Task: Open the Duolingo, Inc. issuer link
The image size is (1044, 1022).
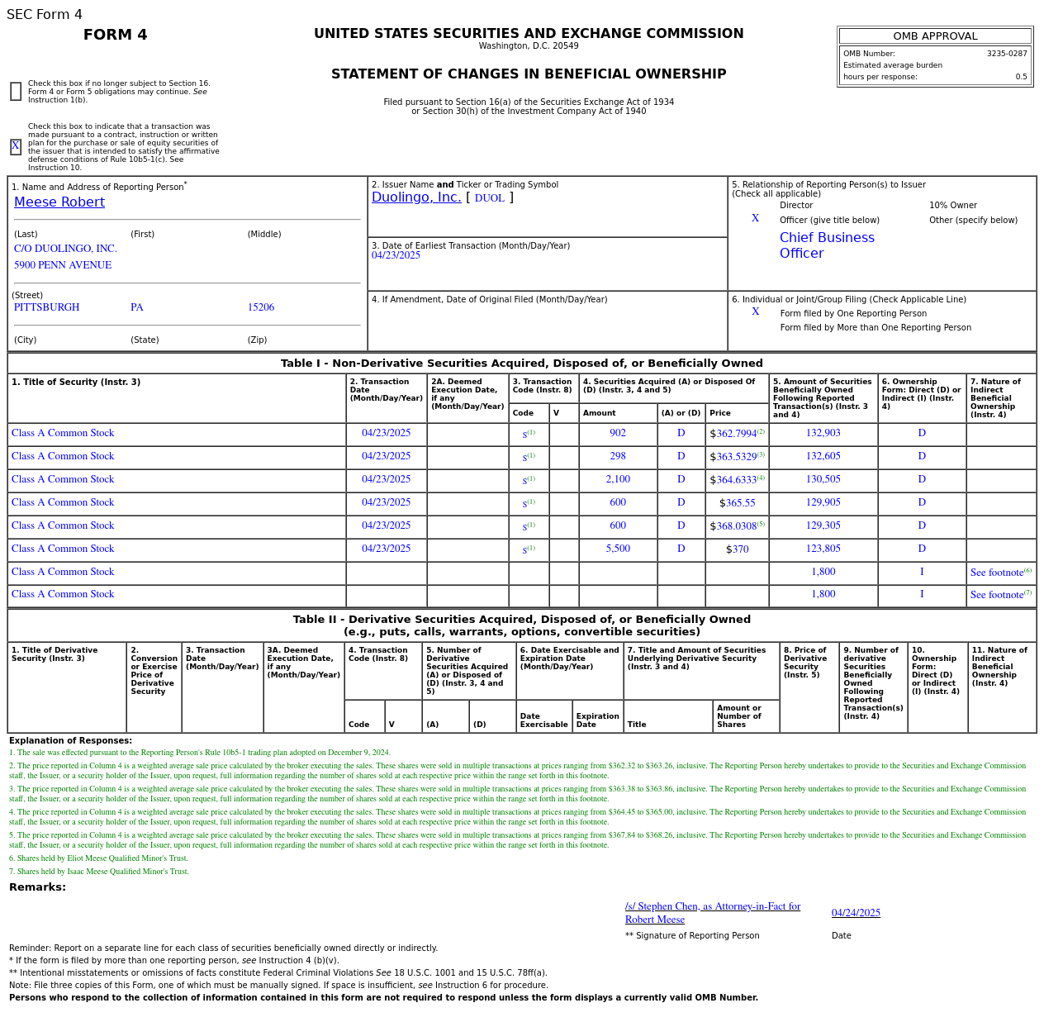Action: pos(416,197)
